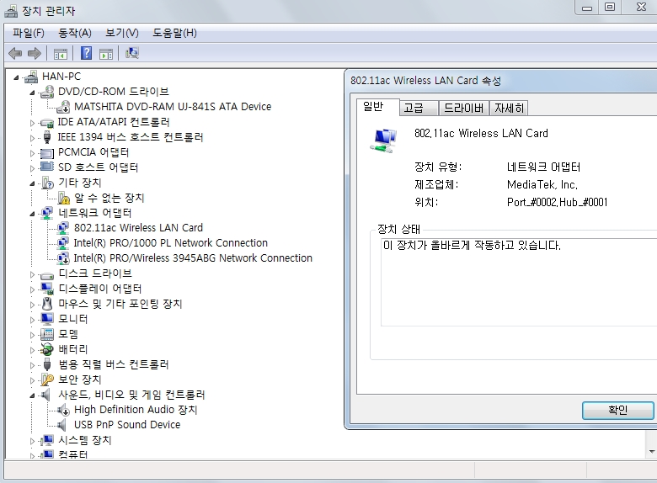Click the SD 호스트 어댑터 icon
The width and height of the screenshot is (657, 483).
pos(47,167)
